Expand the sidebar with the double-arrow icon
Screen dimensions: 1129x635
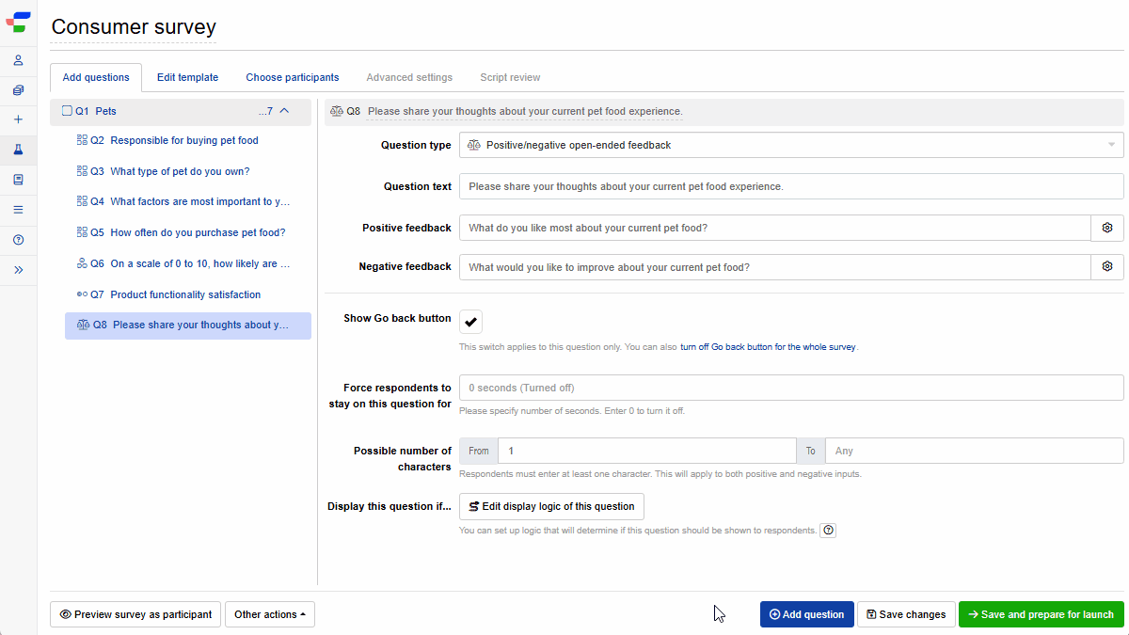click(18, 270)
